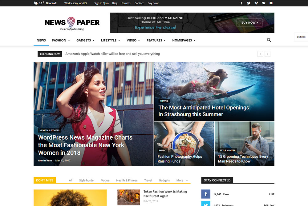Click the Like link beside Facebook fans
308x206 pixels.
coord(271,194)
